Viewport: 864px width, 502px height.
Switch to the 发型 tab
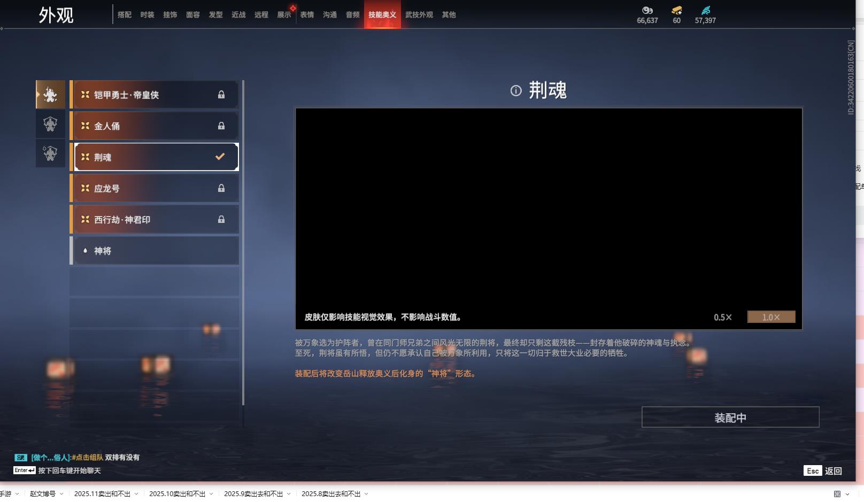[215, 15]
